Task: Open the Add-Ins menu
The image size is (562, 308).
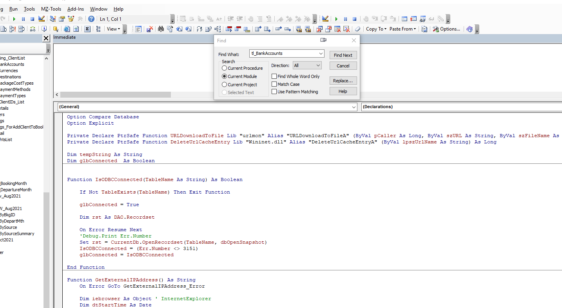Action: 75,9
